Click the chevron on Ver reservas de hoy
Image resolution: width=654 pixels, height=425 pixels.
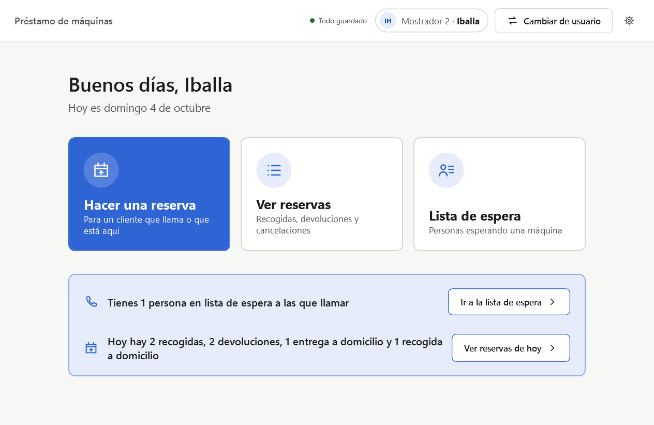click(552, 348)
